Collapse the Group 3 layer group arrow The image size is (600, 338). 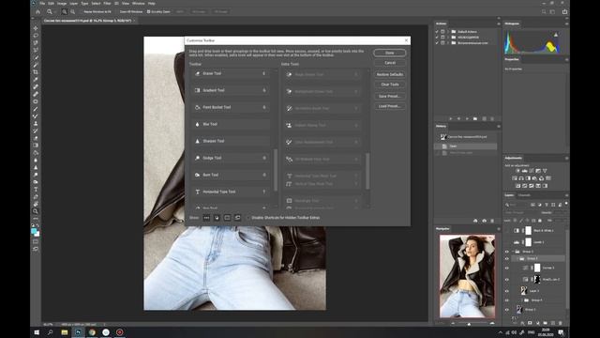click(513, 252)
